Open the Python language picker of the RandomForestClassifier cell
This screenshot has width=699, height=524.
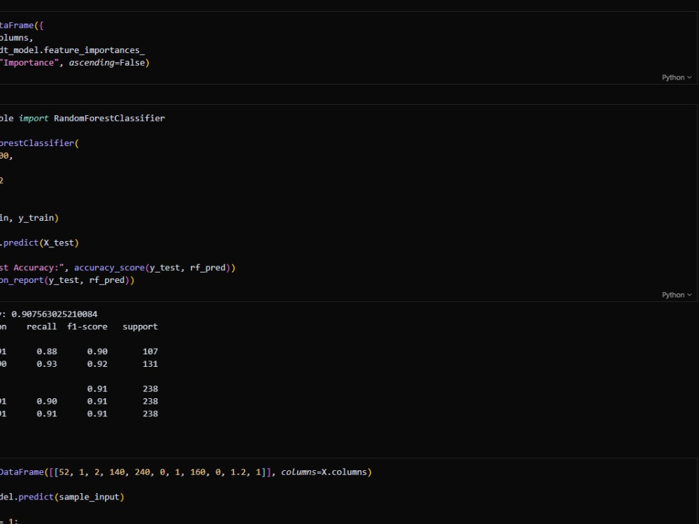click(x=676, y=295)
